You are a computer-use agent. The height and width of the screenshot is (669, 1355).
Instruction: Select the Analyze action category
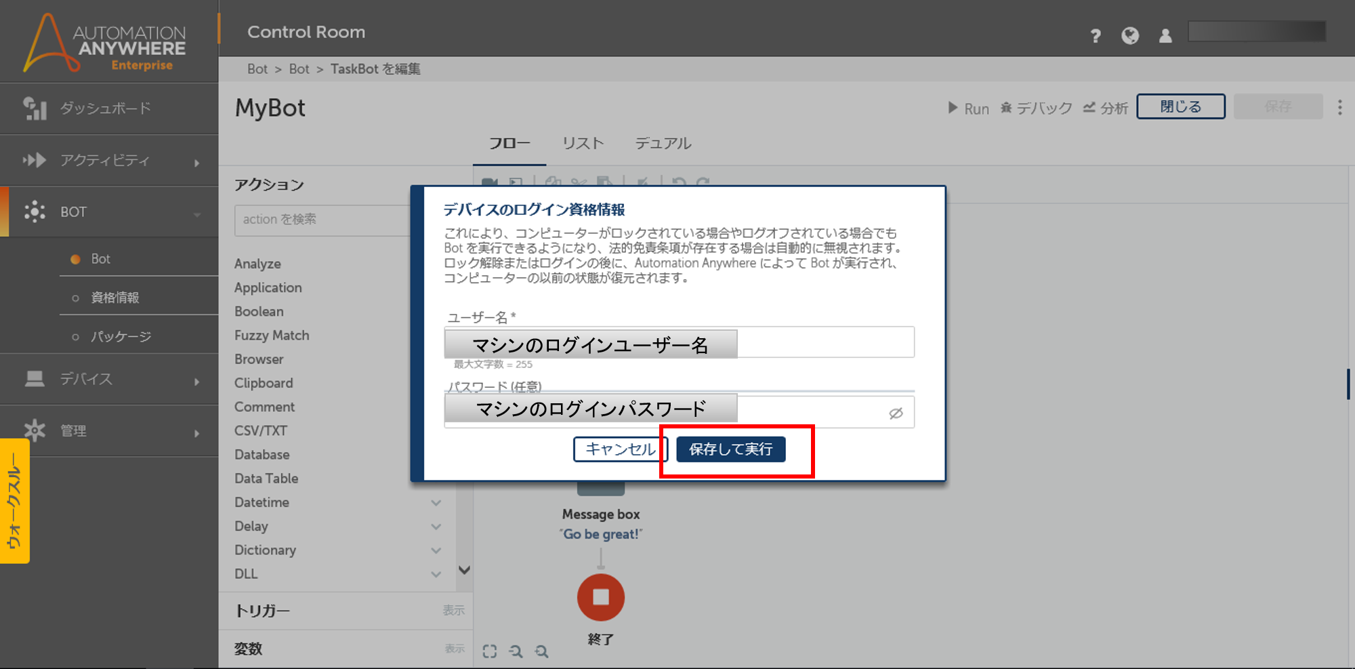[257, 264]
